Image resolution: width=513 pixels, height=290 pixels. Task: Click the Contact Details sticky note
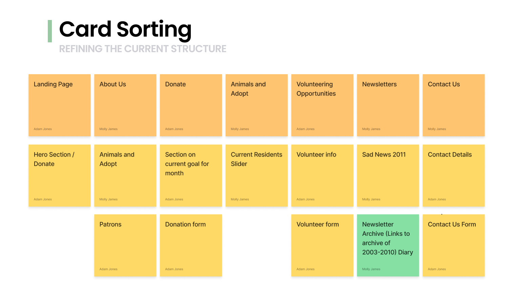[454, 175]
